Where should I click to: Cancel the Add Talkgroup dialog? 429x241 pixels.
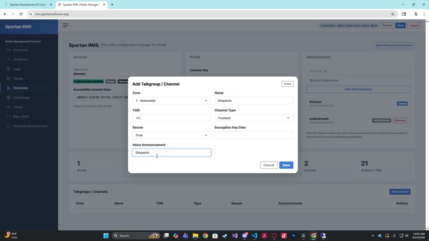tap(269, 165)
